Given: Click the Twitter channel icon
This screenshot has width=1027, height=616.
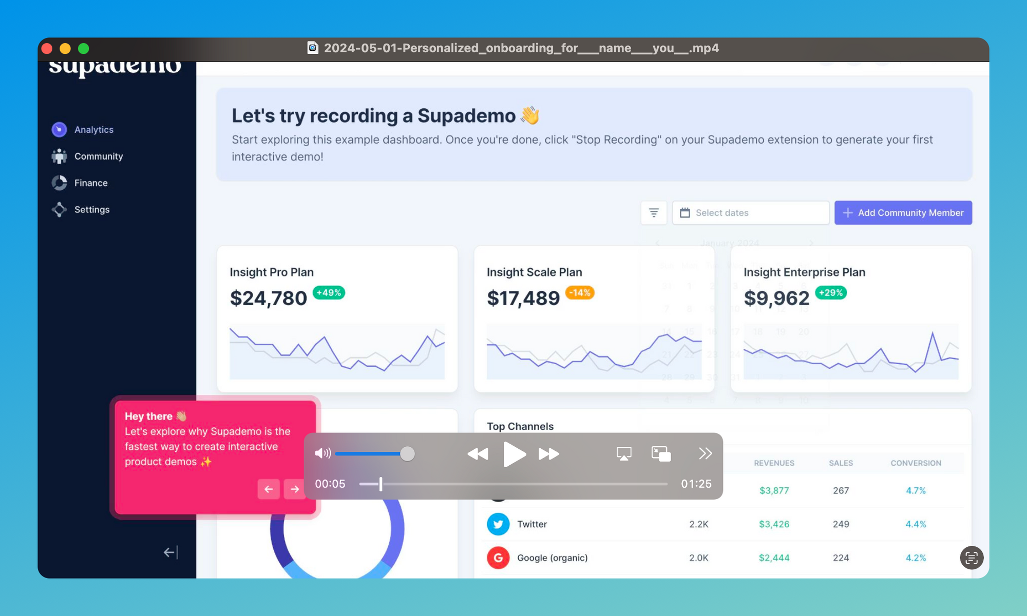Looking at the screenshot, I should point(498,524).
